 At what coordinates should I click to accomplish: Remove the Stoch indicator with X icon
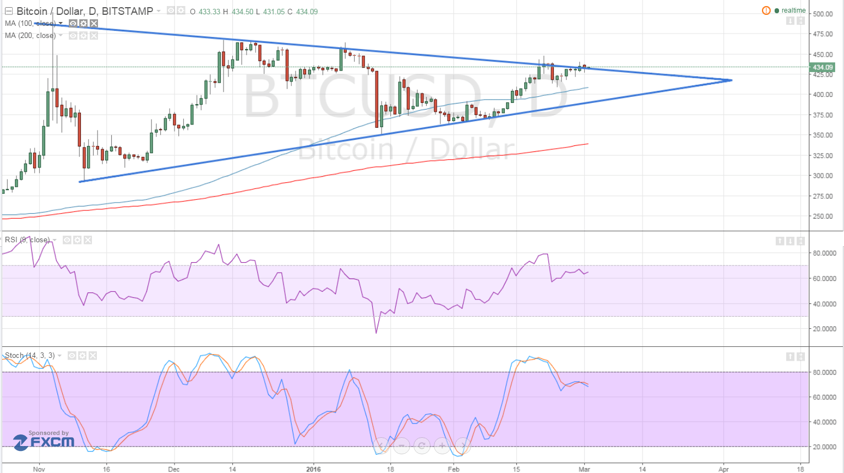92,356
